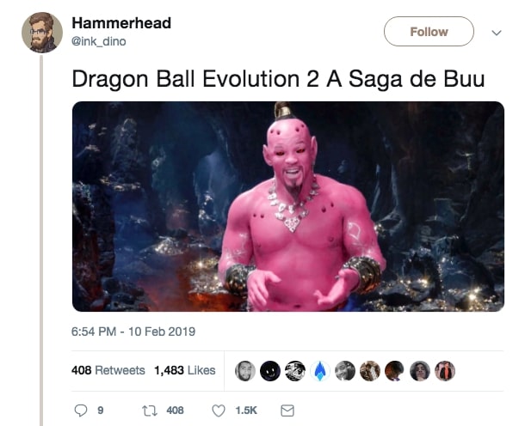View the 1,483 Likes list
This screenshot has height=426, width=525.
pyautogui.click(x=184, y=370)
